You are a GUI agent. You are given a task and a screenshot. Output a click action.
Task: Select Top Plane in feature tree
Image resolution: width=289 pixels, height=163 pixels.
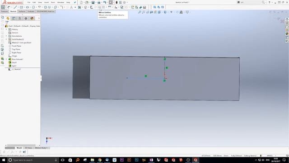coord(16,49)
